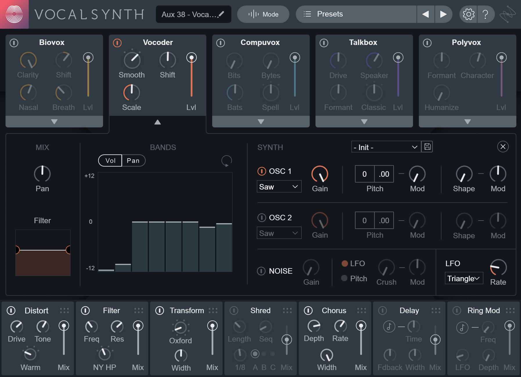This screenshot has height=377, width=521.
Task: Bypass the Distort effect power button
Action: click(11, 311)
